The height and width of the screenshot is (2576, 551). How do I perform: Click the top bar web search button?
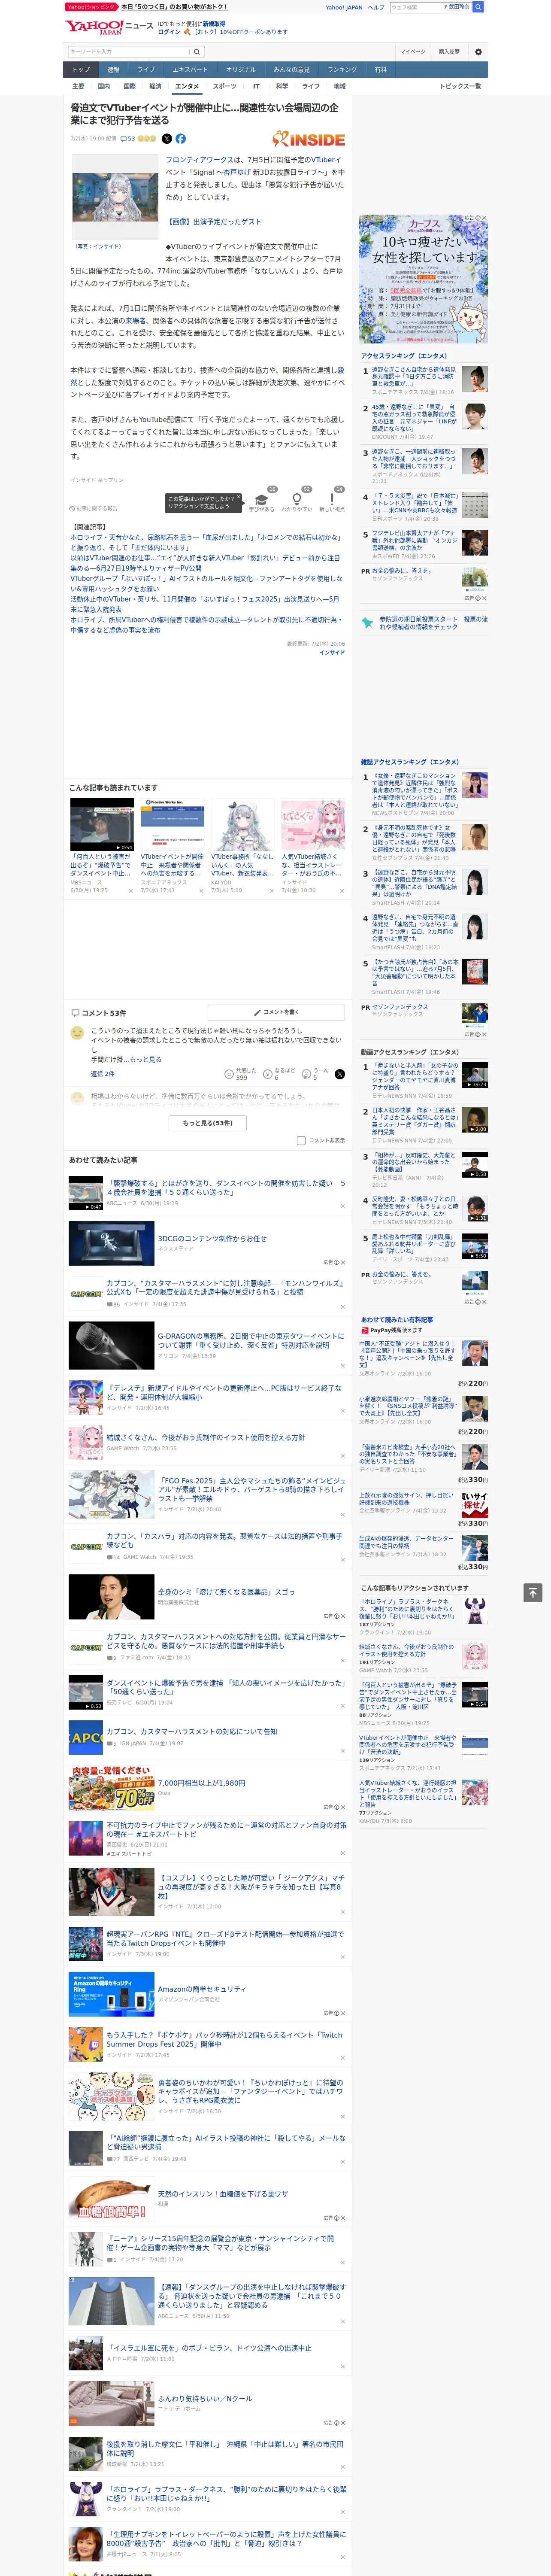click(478, 7)
